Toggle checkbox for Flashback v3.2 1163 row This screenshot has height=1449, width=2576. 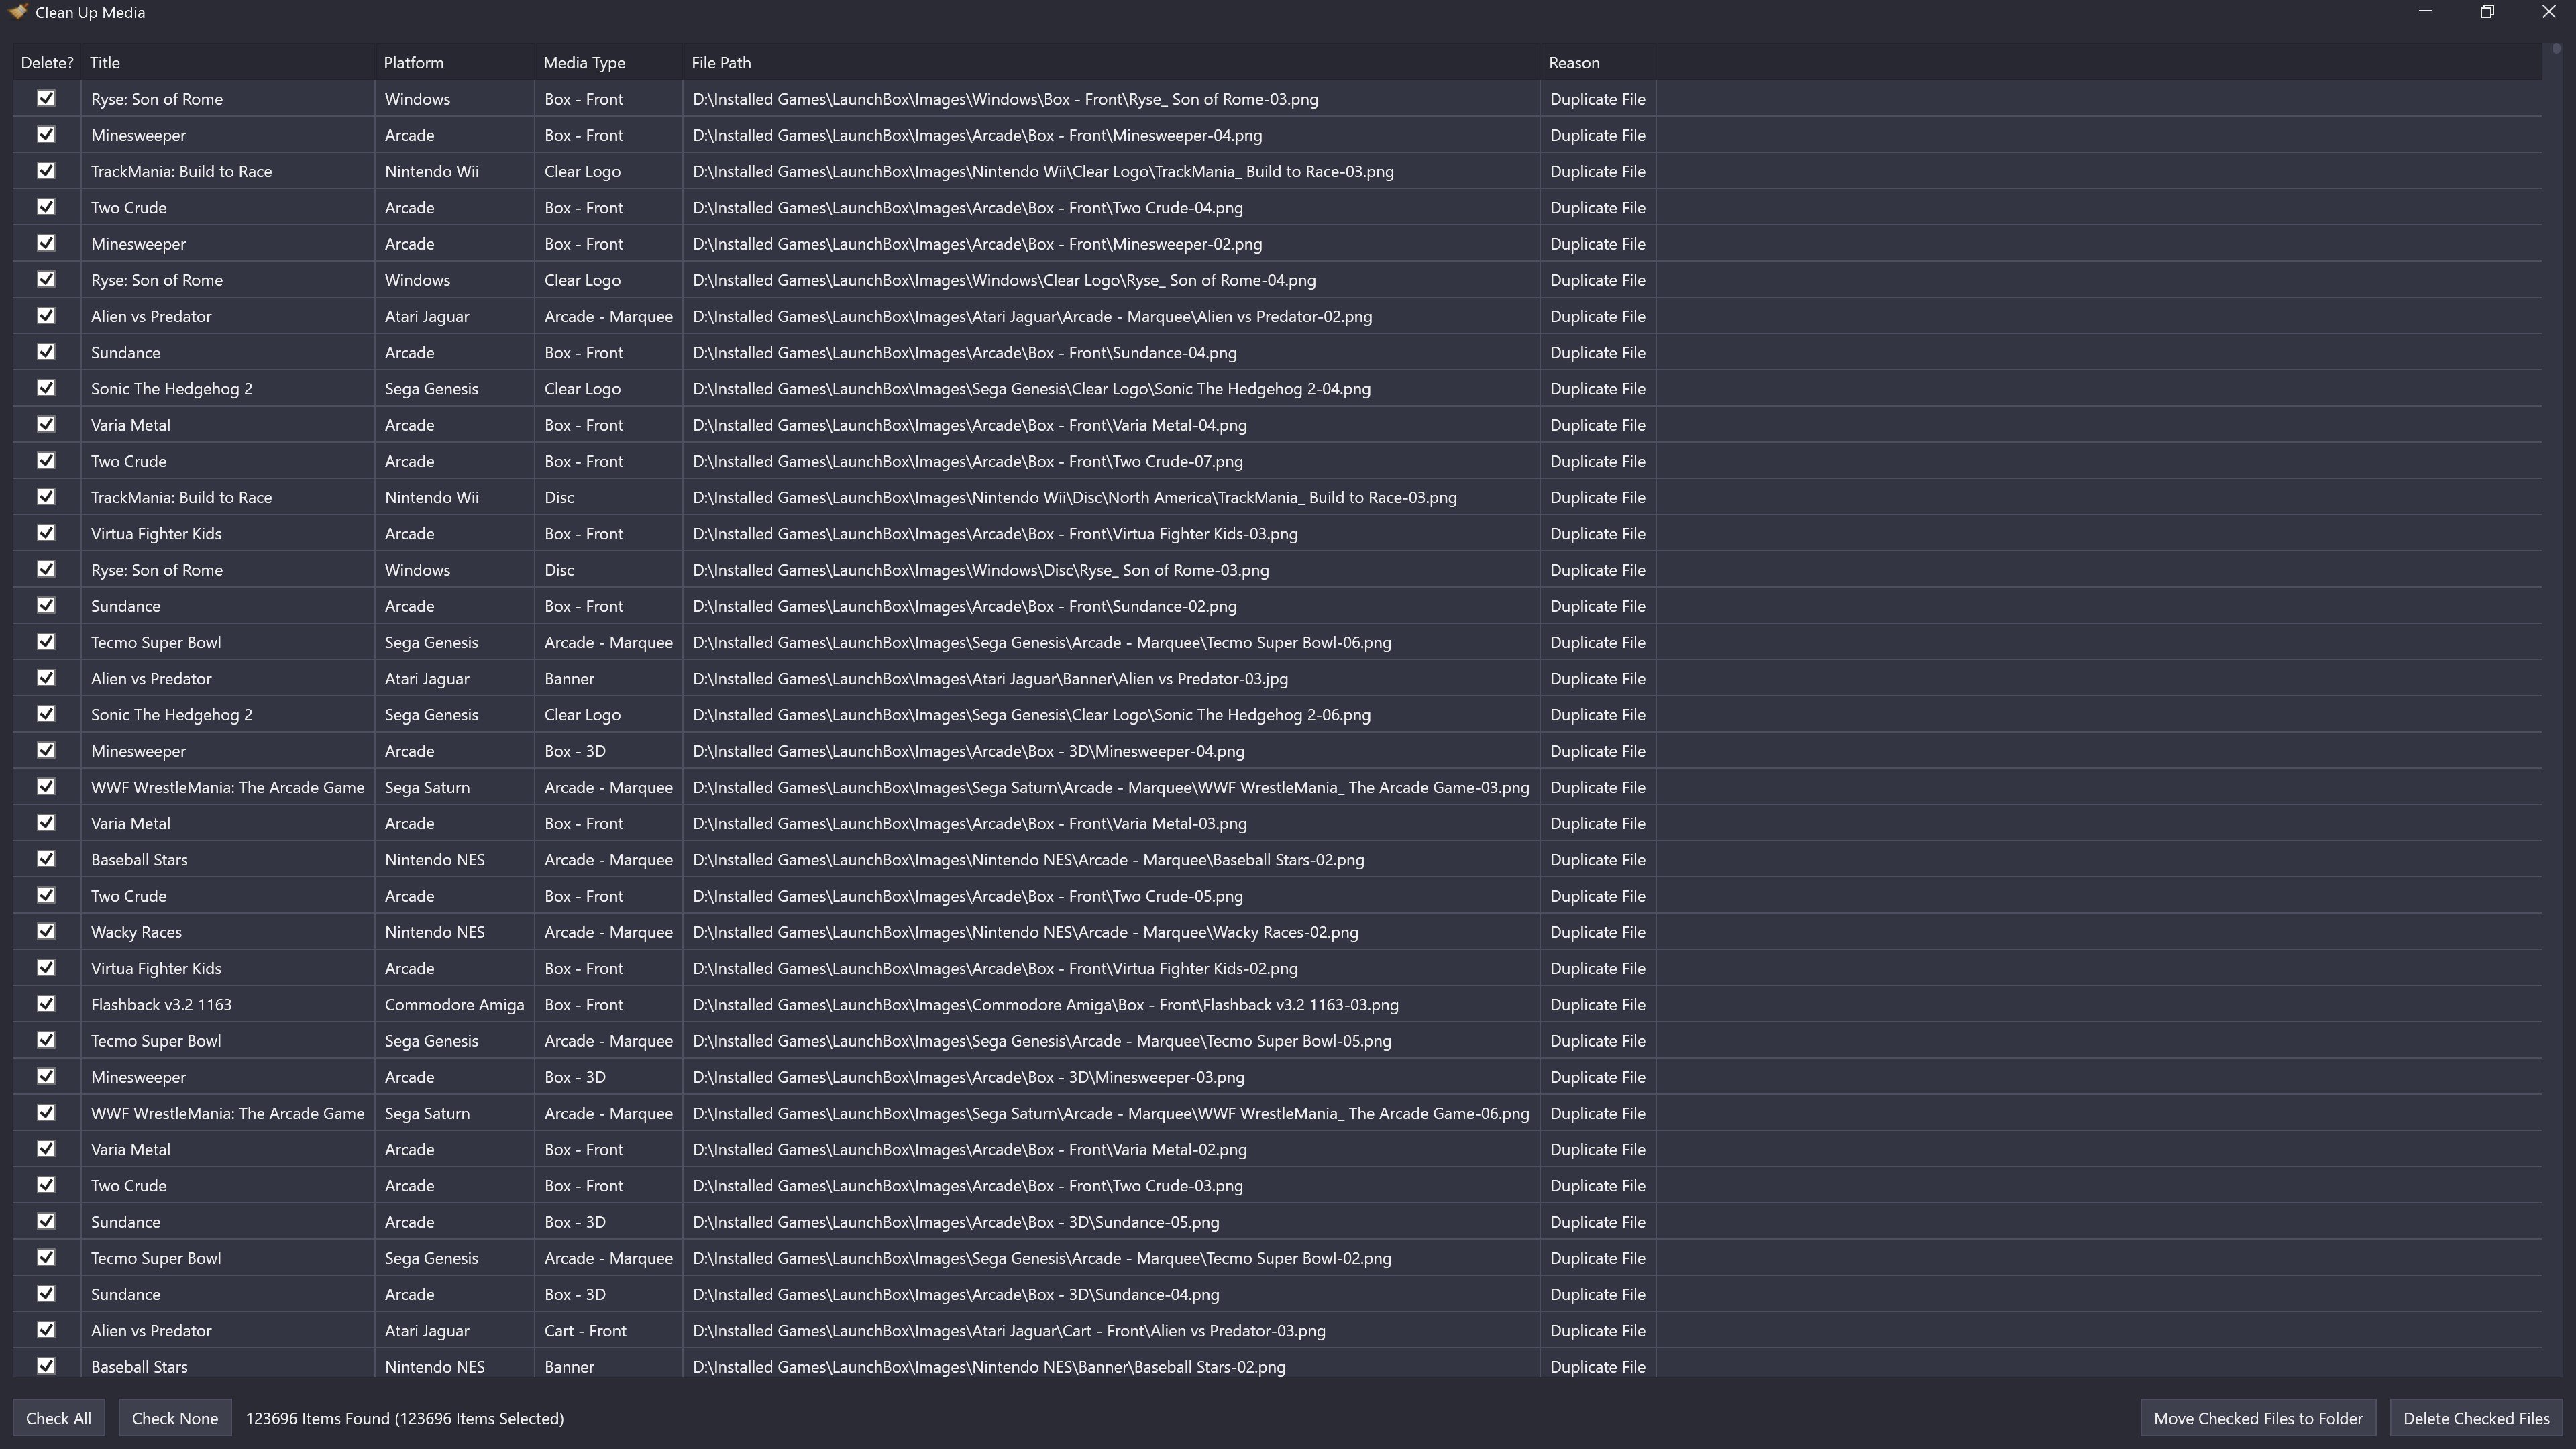[x=46, y=1004]
